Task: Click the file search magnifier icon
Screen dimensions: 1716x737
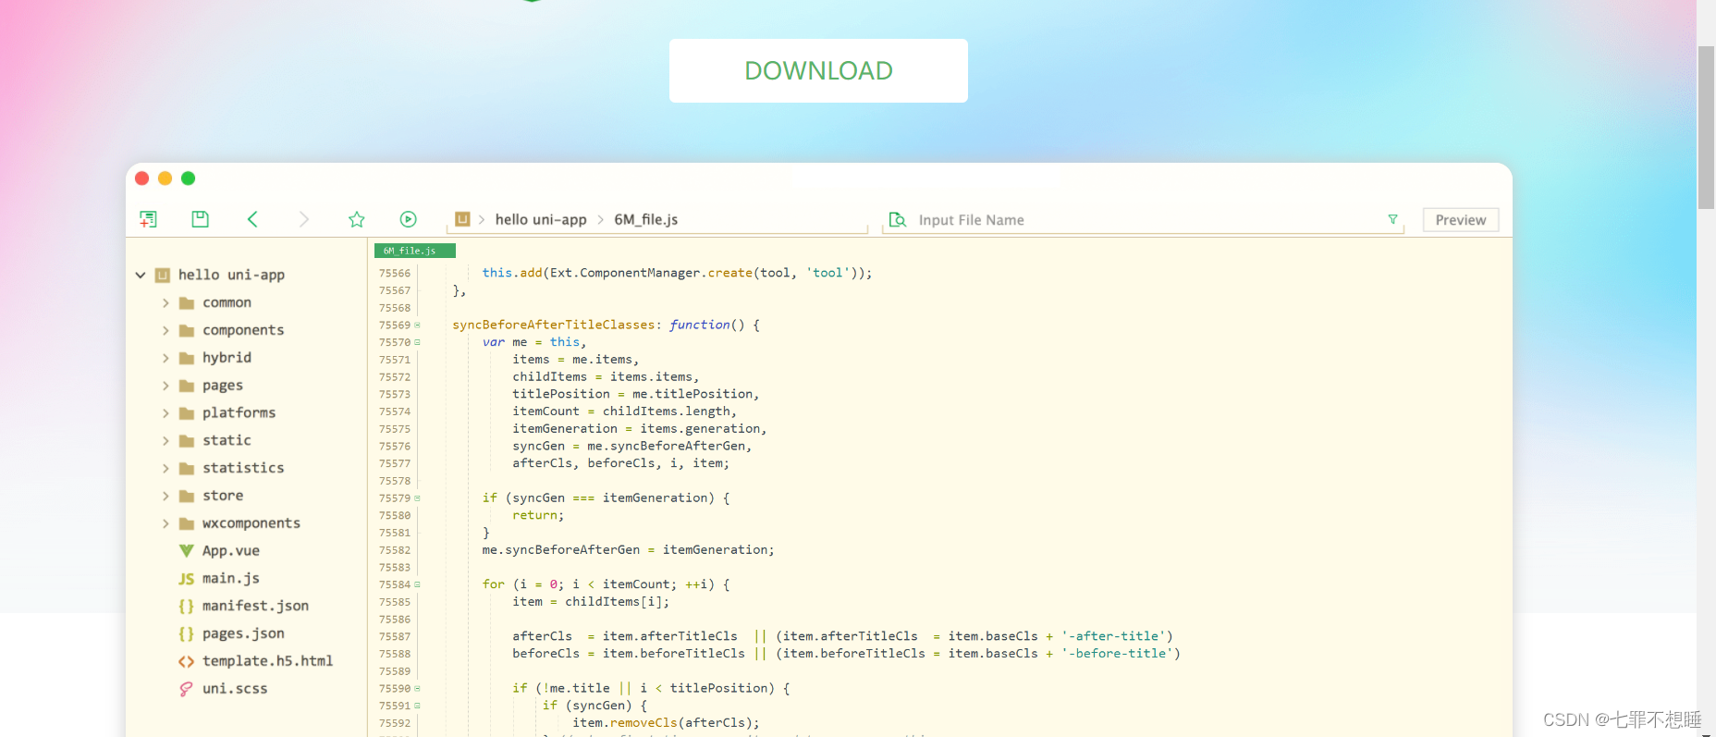Action: click(x=897, y=220)
